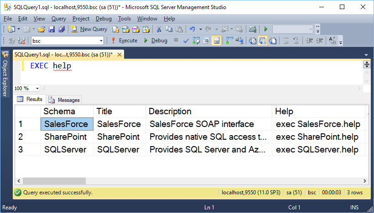
Task: Expand the New Project dropdown arrow
Action: pyautogui.click(x=19, y=29)
